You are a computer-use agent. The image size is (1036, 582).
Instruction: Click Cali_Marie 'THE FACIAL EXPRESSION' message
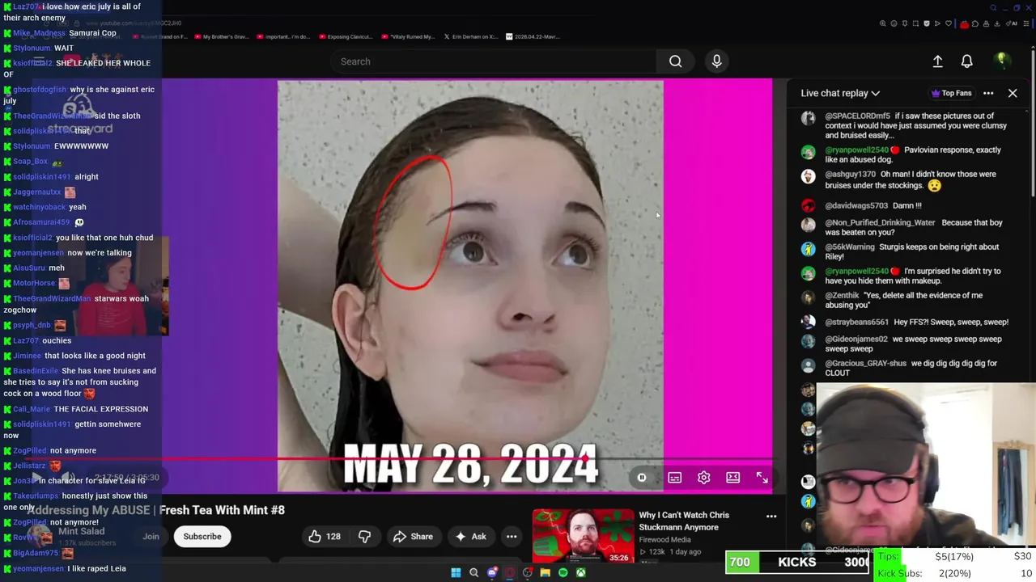tap(76, 409)
